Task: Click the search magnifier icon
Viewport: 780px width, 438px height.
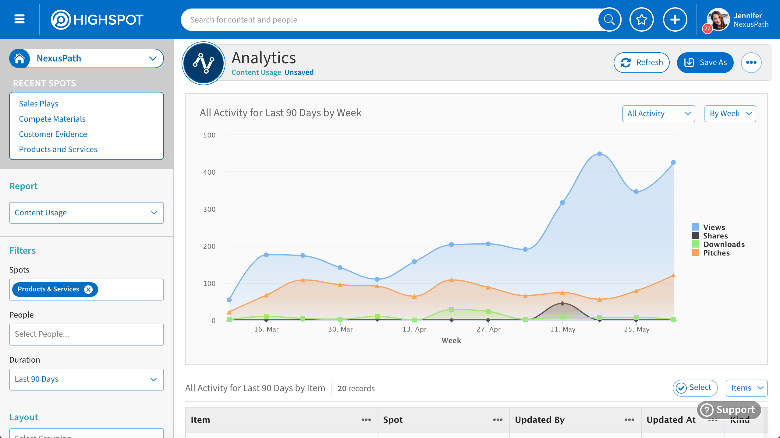Action: click(x=609, y=20)
